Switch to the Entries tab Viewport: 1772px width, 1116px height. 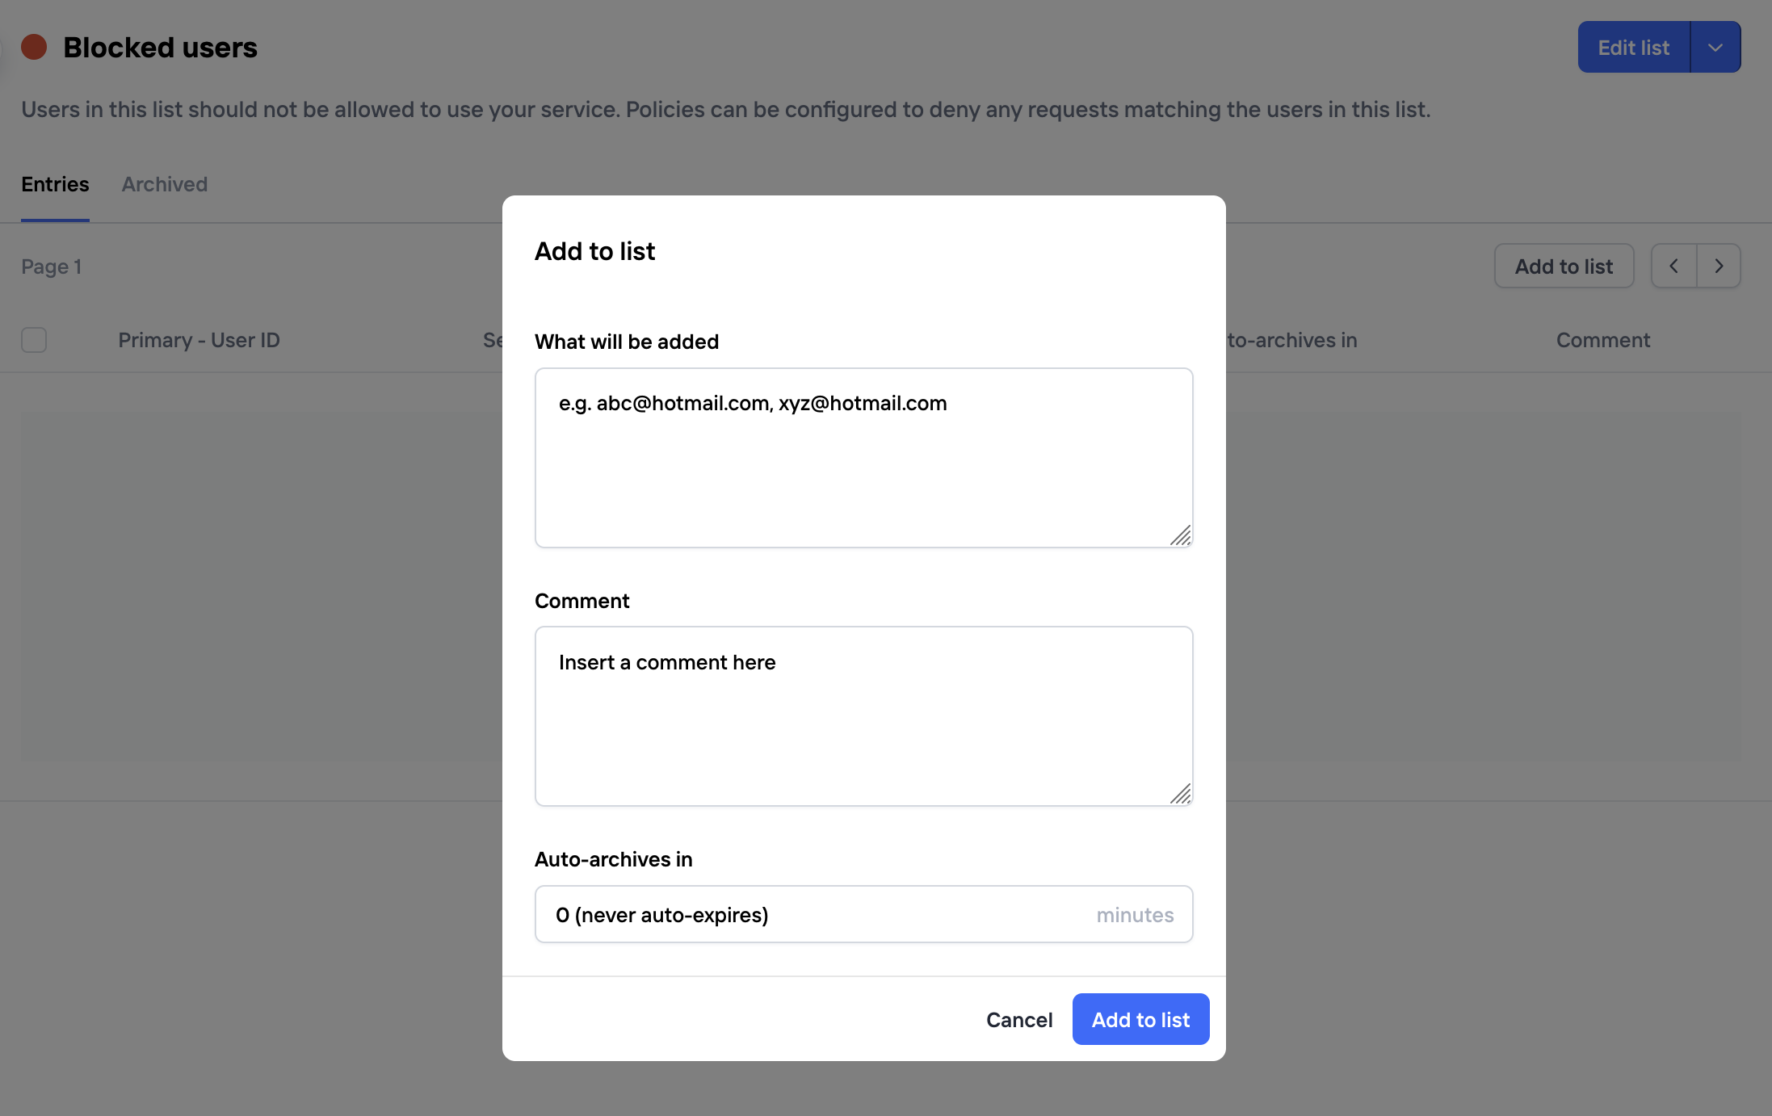54,184
